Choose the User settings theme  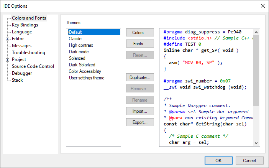[x=86, y=78]
